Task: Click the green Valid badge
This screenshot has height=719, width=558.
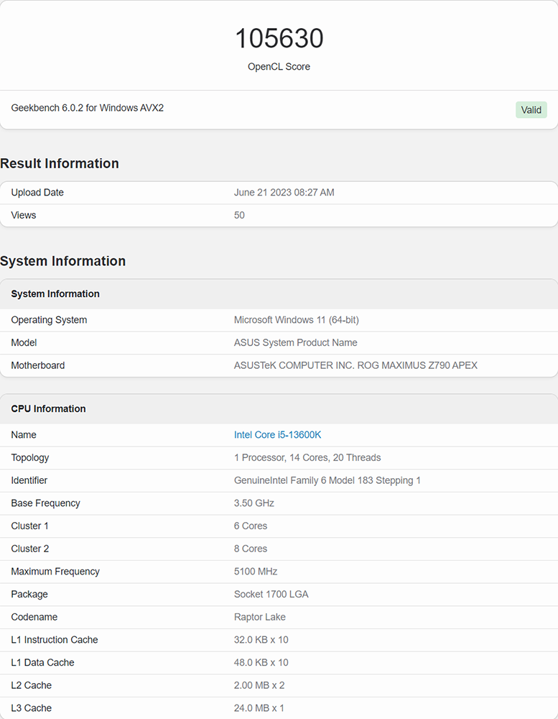Action: pos(531,110)
